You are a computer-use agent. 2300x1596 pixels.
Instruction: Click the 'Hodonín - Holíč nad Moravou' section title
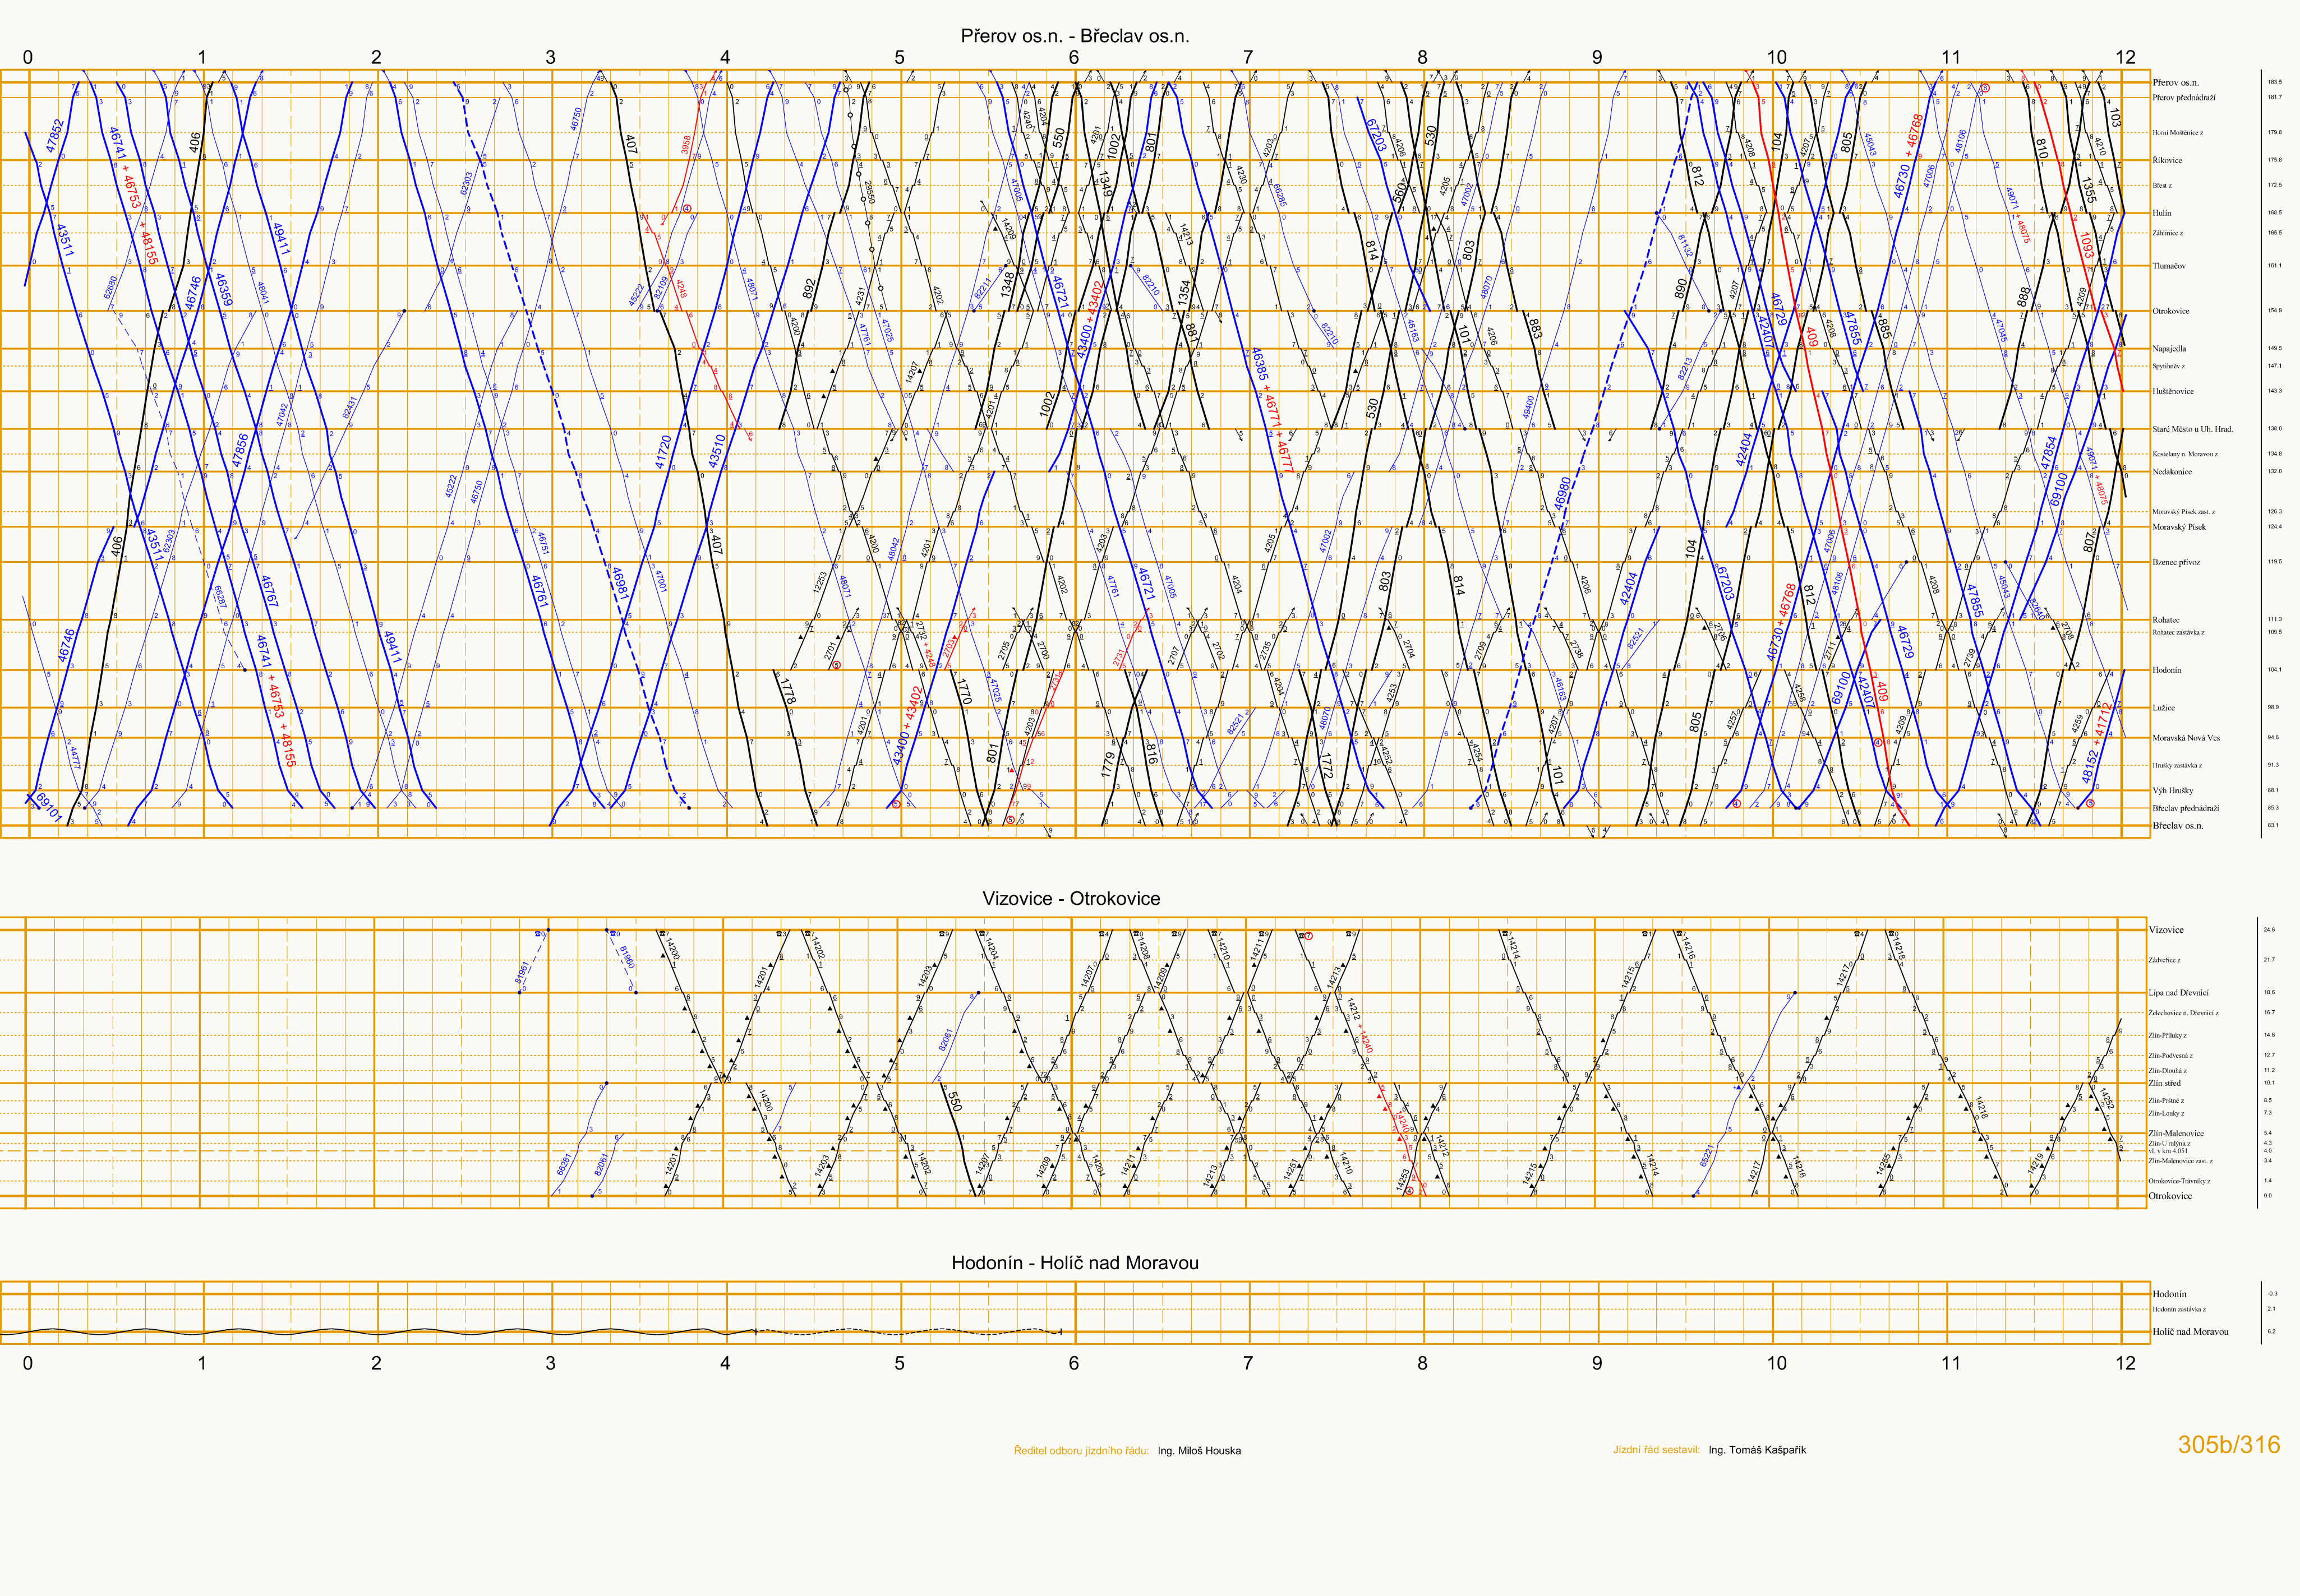(x=1075, y=1263)
